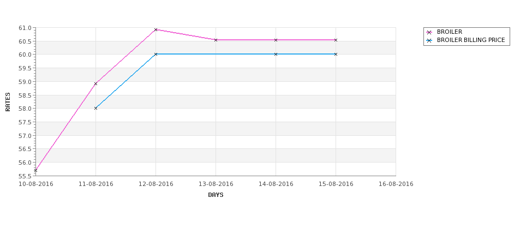Click the 55.5 y-axis tick label

[26, 176]
